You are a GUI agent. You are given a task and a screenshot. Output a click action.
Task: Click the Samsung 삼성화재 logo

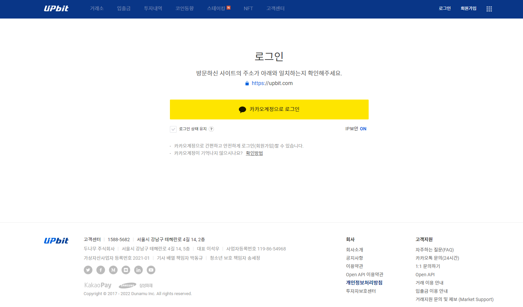(135, 285)
